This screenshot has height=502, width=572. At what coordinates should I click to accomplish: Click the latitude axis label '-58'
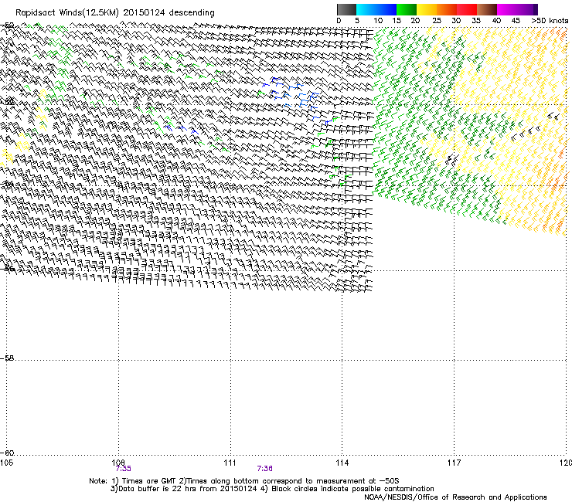(x=7, y=358)
